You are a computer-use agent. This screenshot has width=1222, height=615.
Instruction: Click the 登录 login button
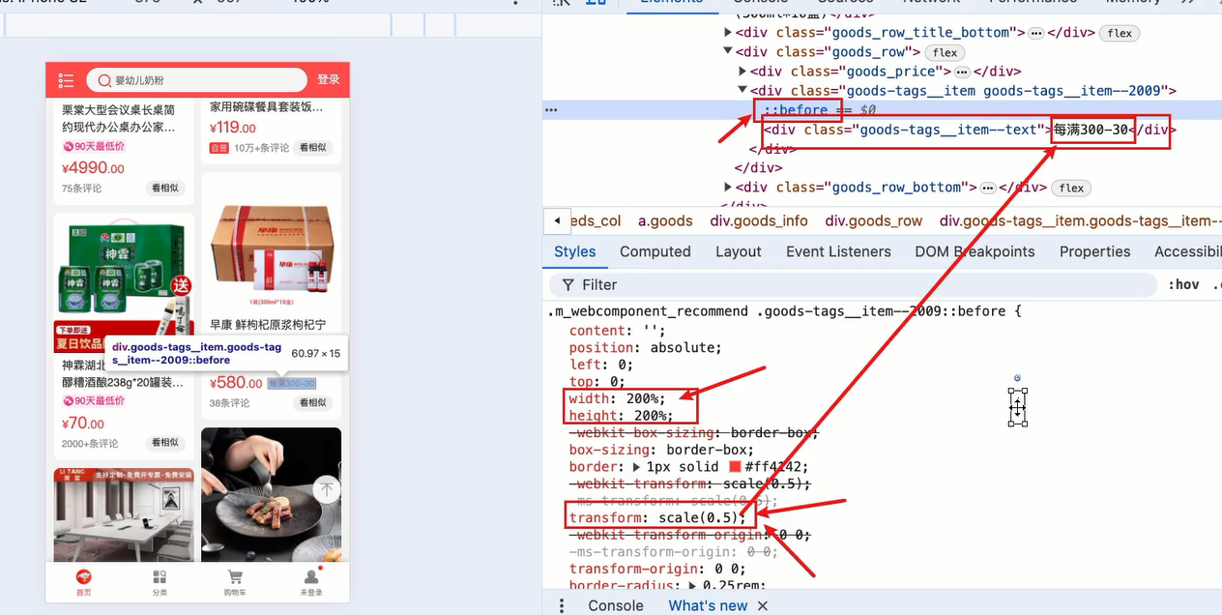329,80
